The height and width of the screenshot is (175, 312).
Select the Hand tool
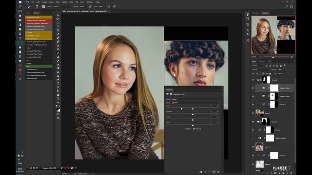pyautogui.click(x=58, y=95)
